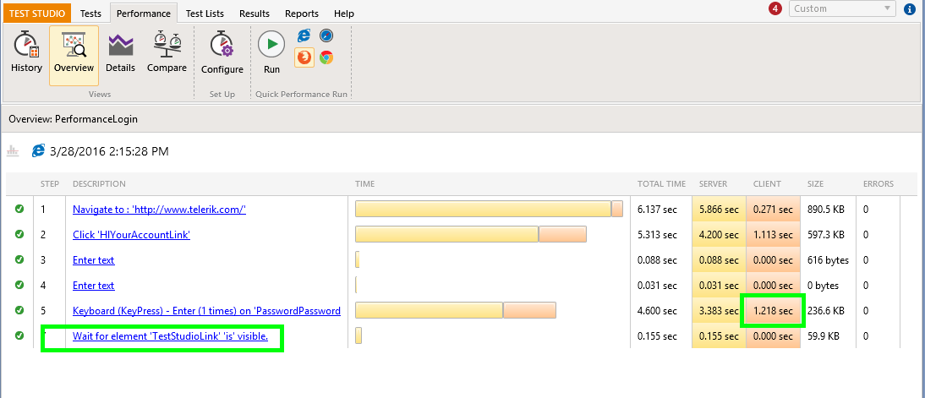Select the 616 bytes size cell
This screenshot has width=925, height=398.
coord(829,260)
